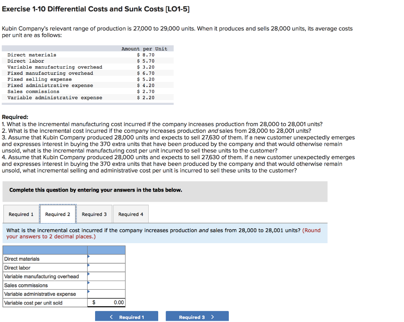
Task: Click the Required 1 back navigation button
Action: point(126,316)
